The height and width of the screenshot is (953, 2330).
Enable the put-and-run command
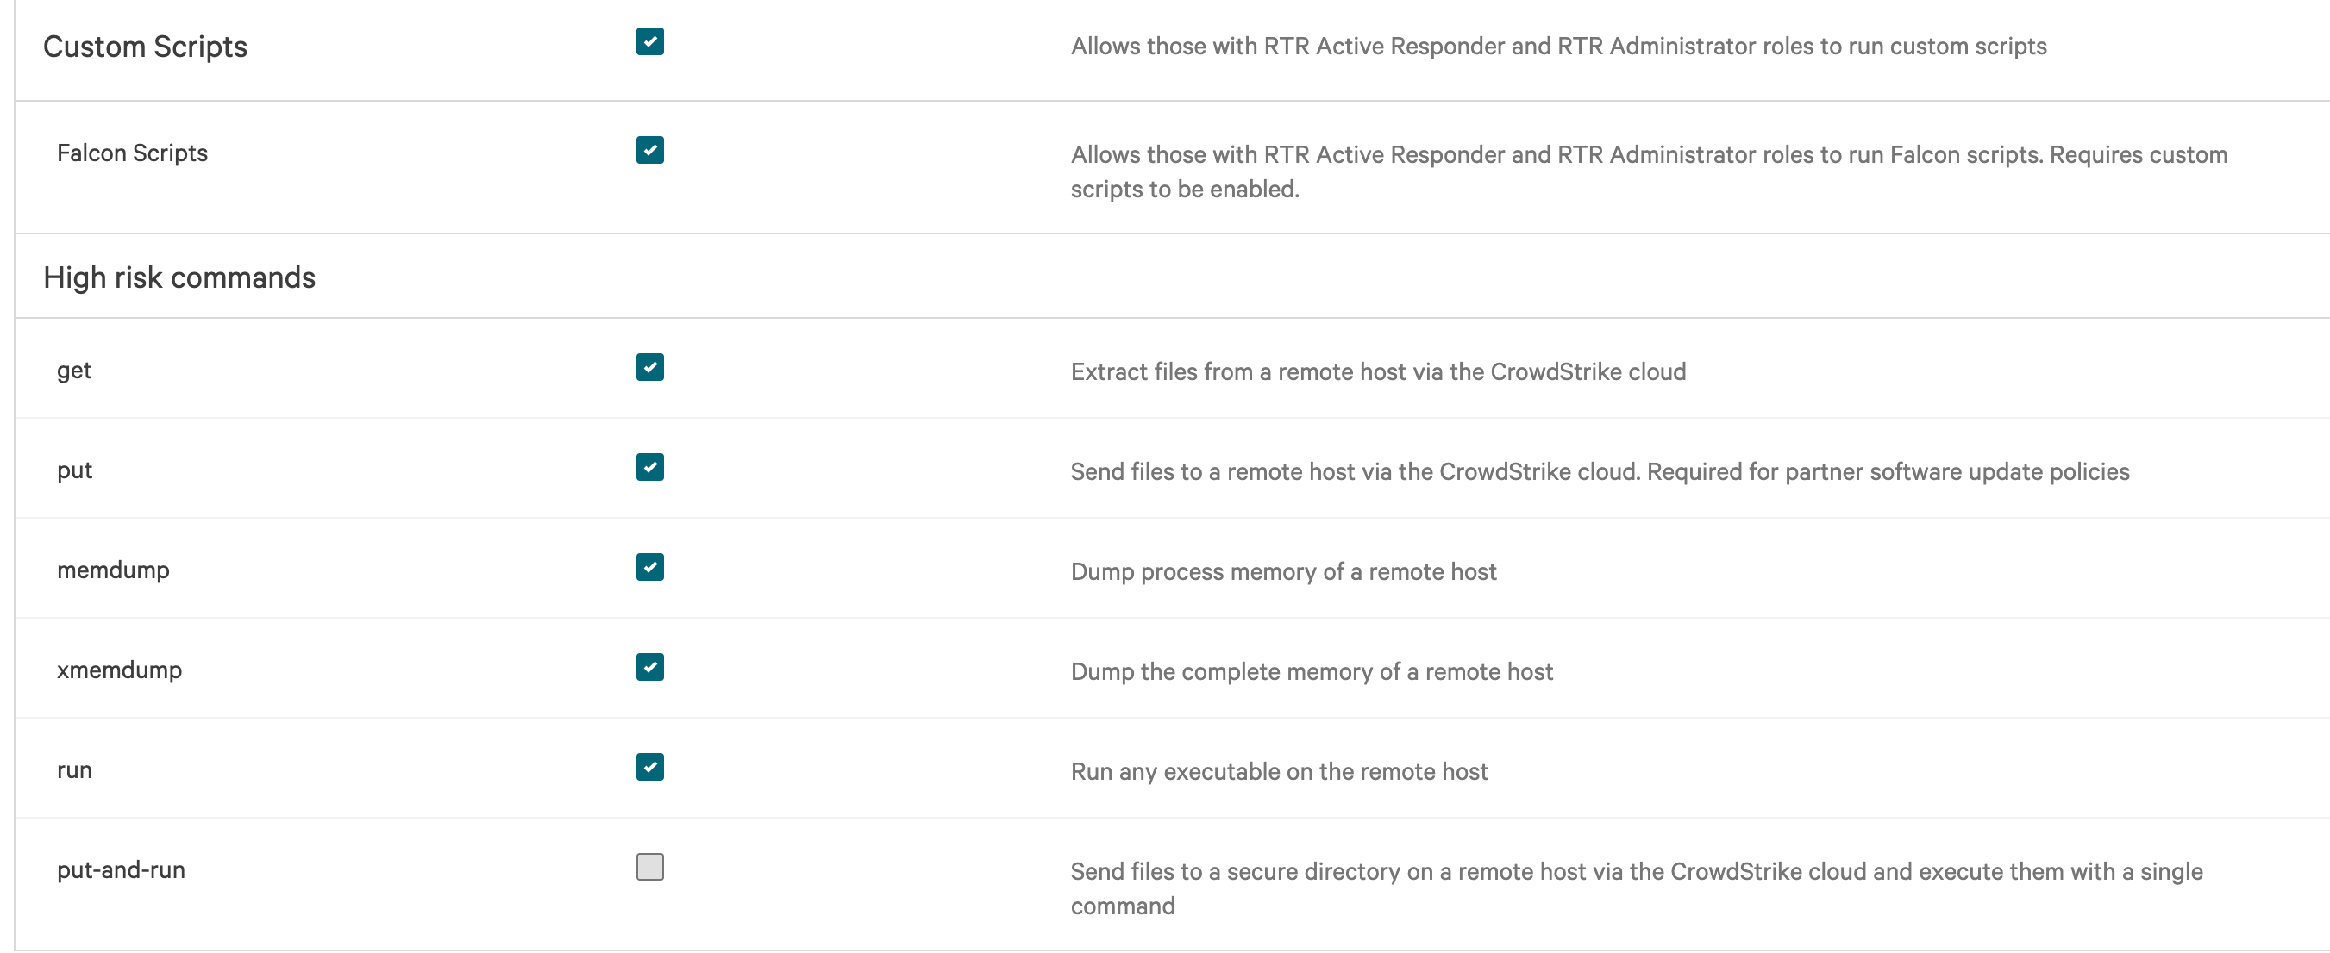point(649,867)
